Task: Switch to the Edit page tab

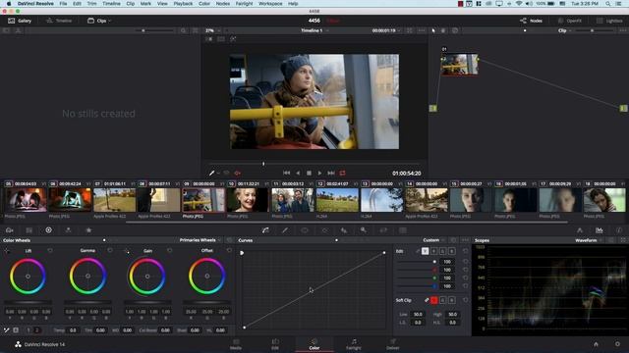Action: (x=275, y=344)
